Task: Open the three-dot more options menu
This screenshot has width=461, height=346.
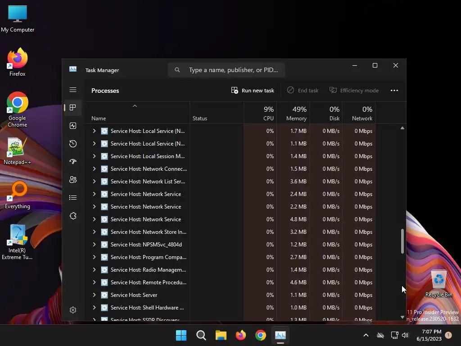Action: (394, 90)
